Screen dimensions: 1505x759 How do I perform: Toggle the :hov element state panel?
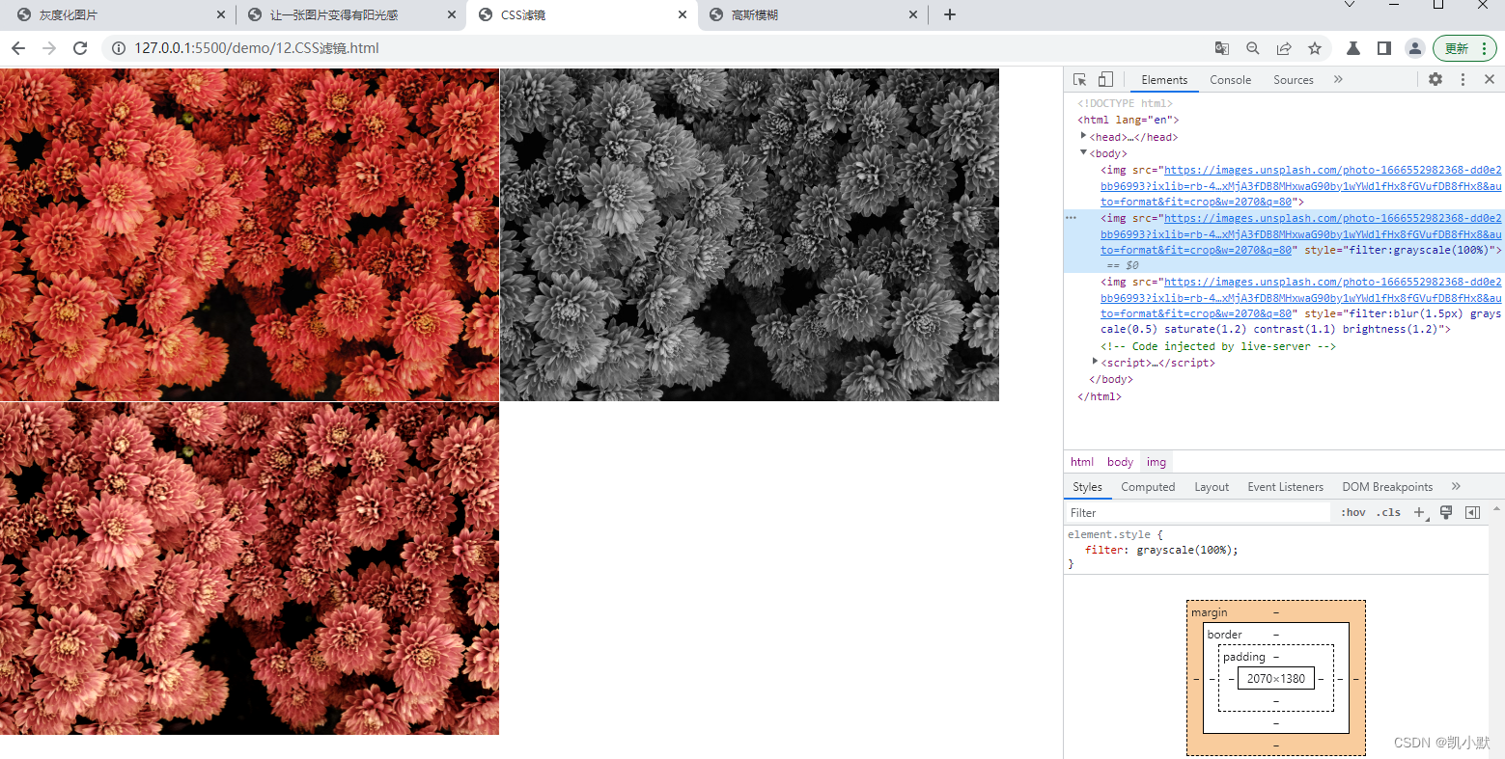tap(1353, 513)
